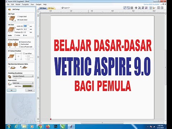172x129 pixels.
Task: Click the Thickness (Z) input field
Action: coord(26,32)
